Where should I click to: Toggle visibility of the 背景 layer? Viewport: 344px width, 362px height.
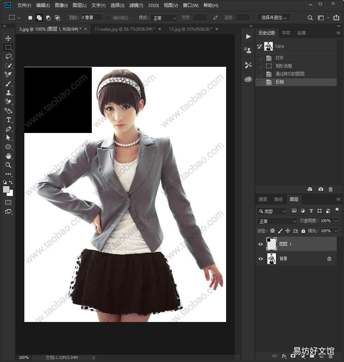coord(261,259)
